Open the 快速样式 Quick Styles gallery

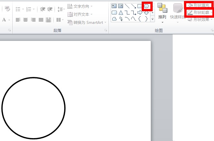[x=178, y=13]
